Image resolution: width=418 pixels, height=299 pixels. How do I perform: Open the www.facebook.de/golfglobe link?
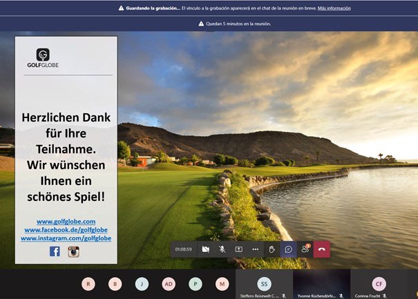[x=66, y=230]
